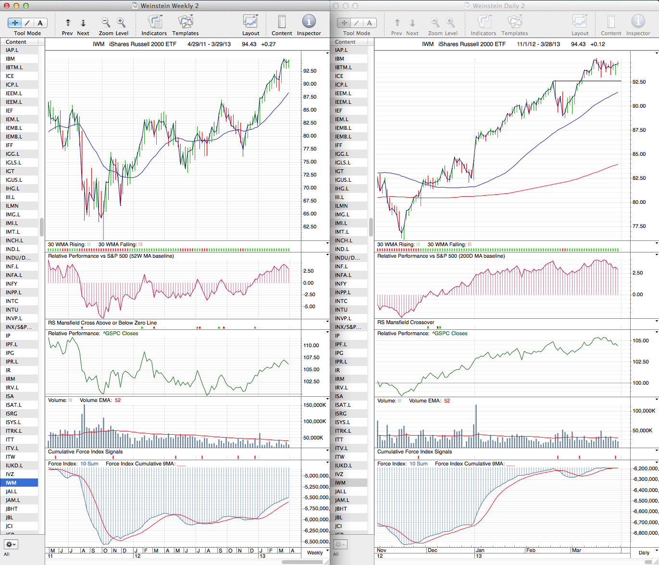The height and width of the screenshot is (565, 659).
Task: Switch to the line drawing tool mode
Action: click(x=27, y=23)
